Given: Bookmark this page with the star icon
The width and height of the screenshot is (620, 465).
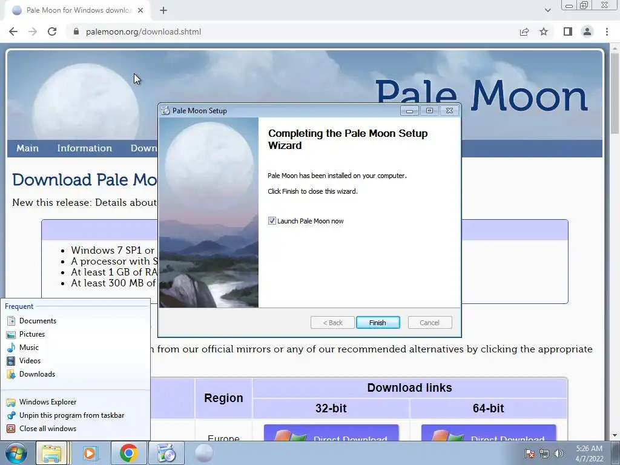Looking at the screenshot, I should [544, 31].
